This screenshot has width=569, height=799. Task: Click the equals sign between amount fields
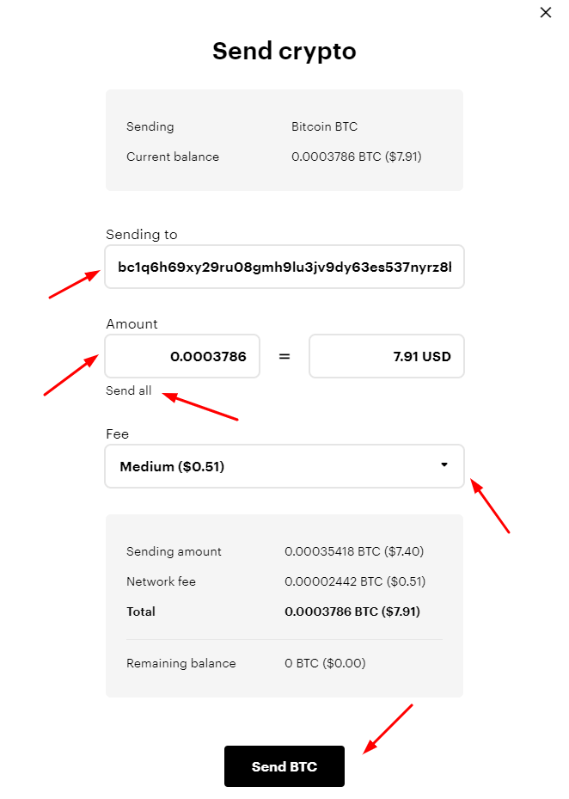coord(284,356)
